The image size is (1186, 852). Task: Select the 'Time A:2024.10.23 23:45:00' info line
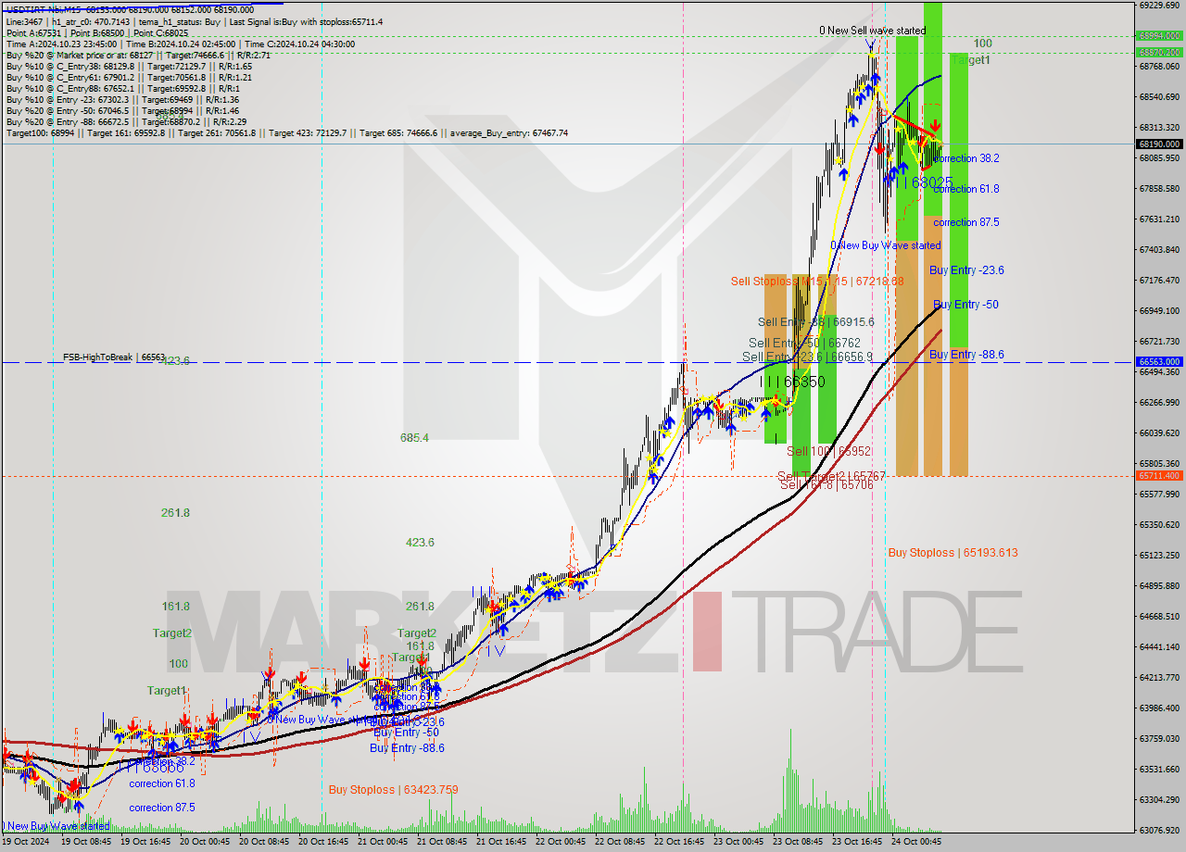[180, 44]
